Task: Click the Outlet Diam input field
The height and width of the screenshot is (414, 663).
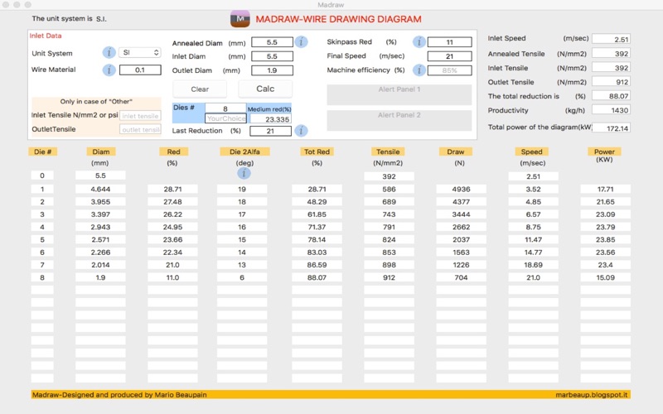Action: pos(272,70)
